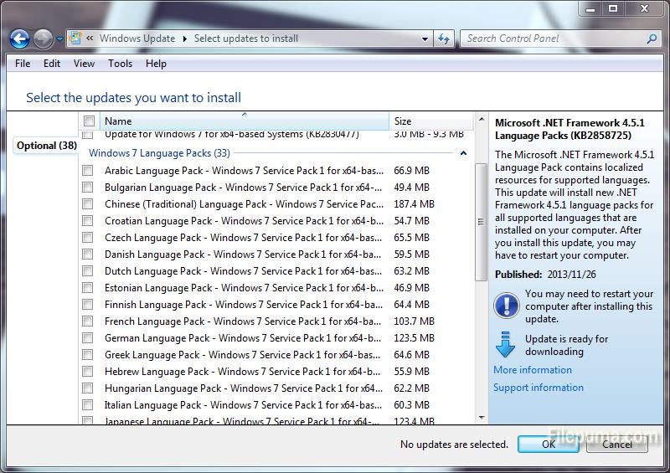Check the Estonian Language Pack checkbox
670x473 pixels.
coord(88,287)
